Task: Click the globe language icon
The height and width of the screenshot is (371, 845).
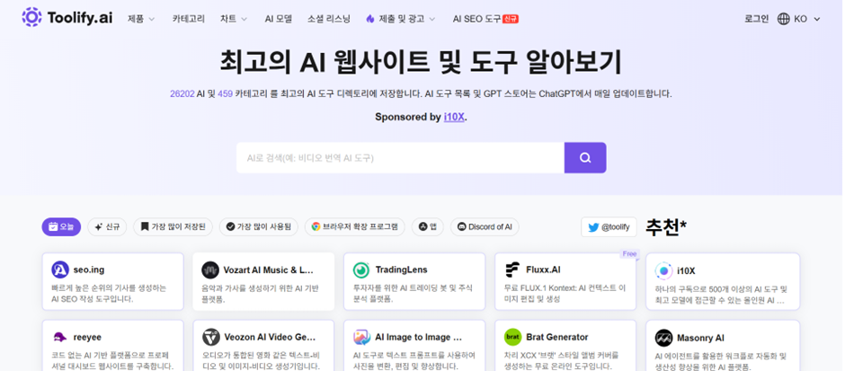Action: coord(783,19)
